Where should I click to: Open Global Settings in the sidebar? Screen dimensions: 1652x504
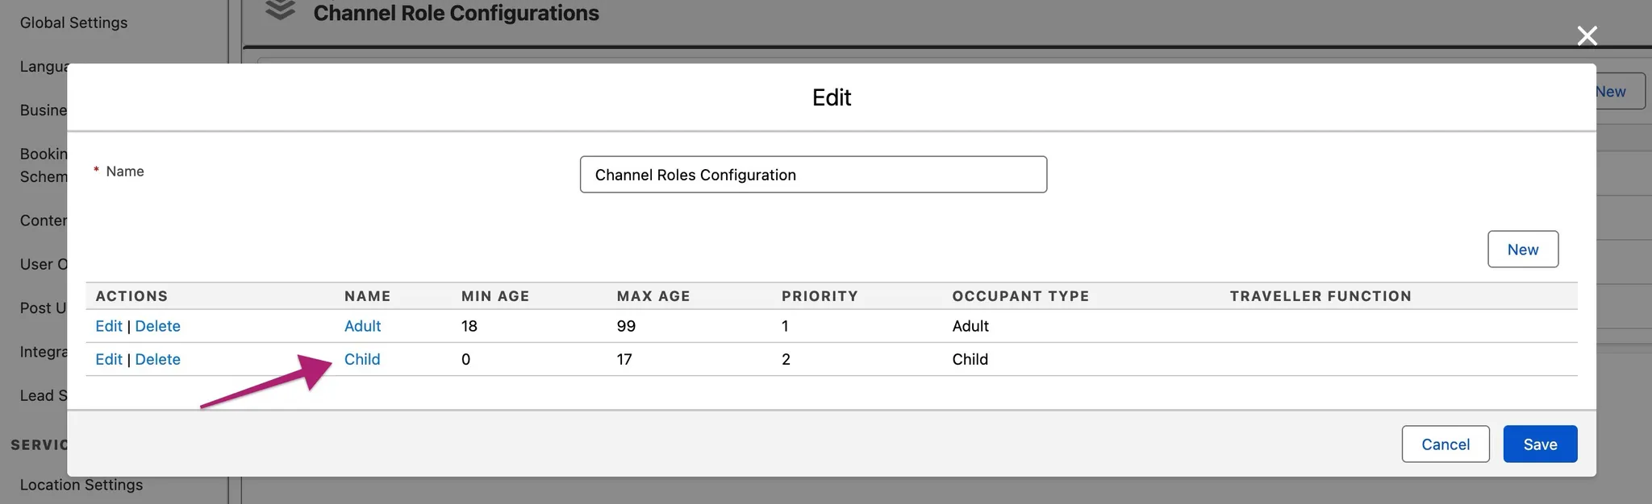(73, 23)
